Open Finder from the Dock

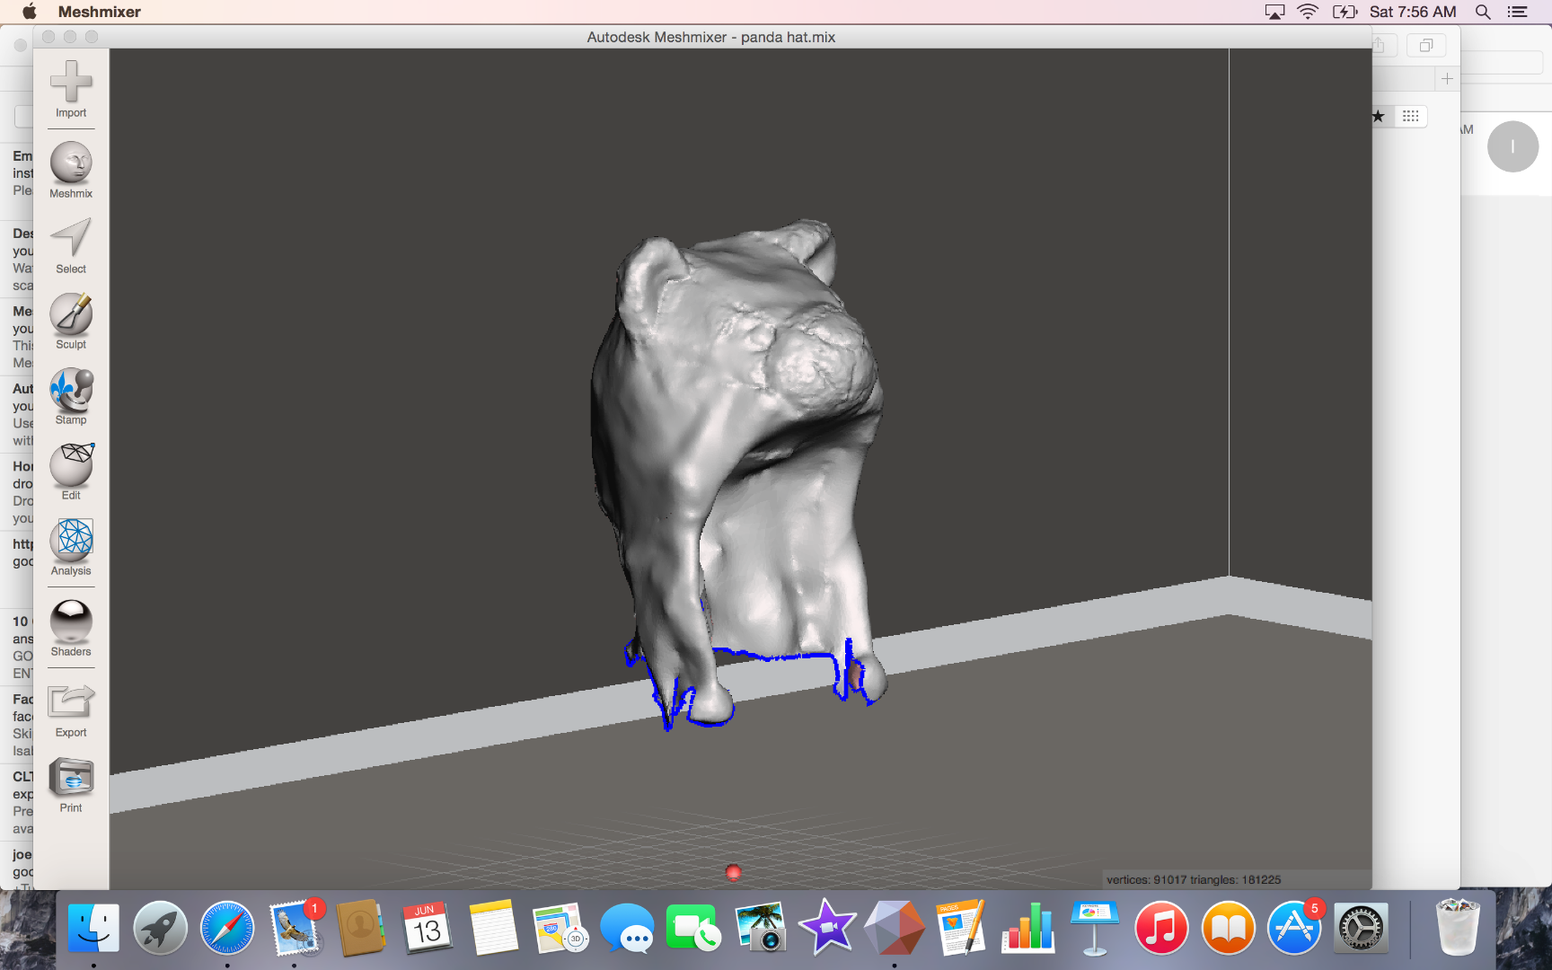pyautogui.click(x=93, y=928)
